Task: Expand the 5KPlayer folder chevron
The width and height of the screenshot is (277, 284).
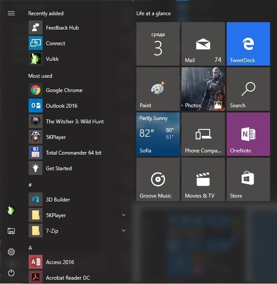Action: (x=124, y=215)
